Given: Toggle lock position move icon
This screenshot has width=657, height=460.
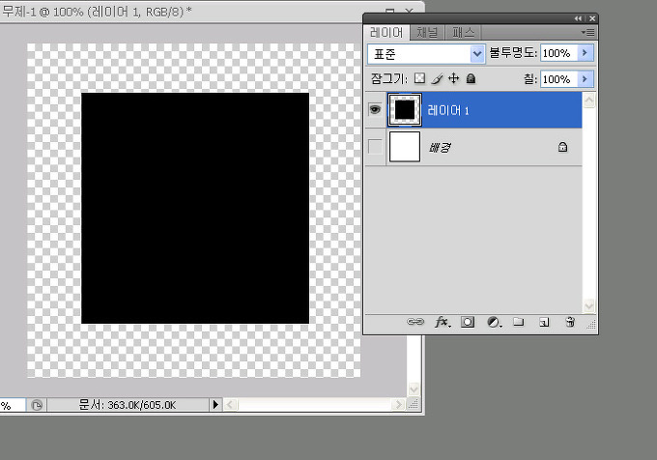Looking at the screenshot, I should [x=454, y=78].
